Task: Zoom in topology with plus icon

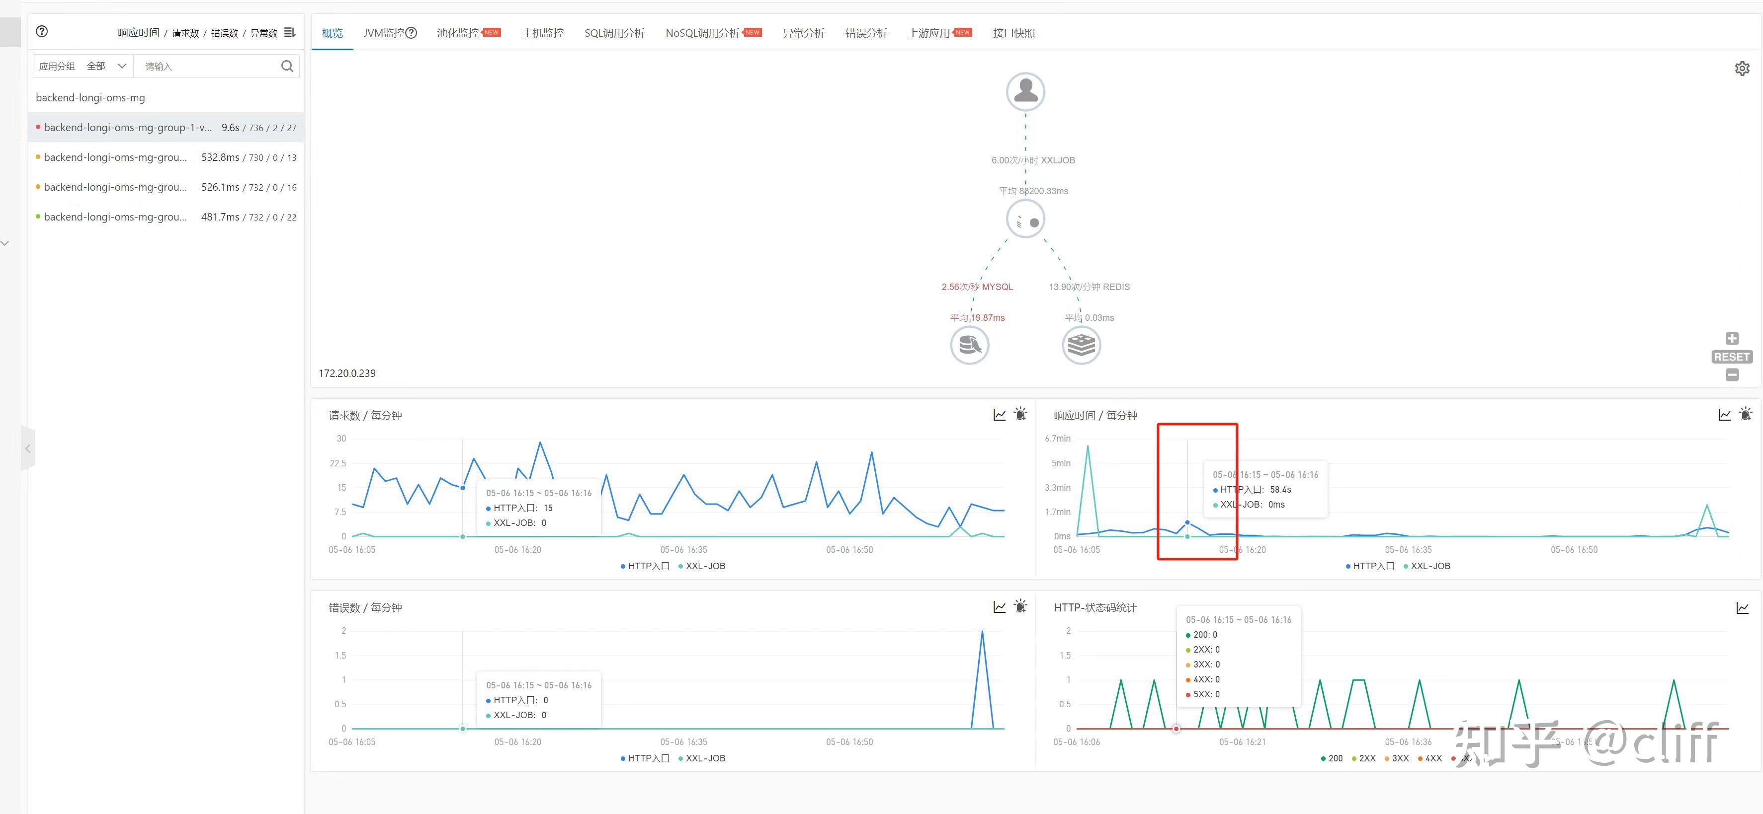Action: 1732,339
